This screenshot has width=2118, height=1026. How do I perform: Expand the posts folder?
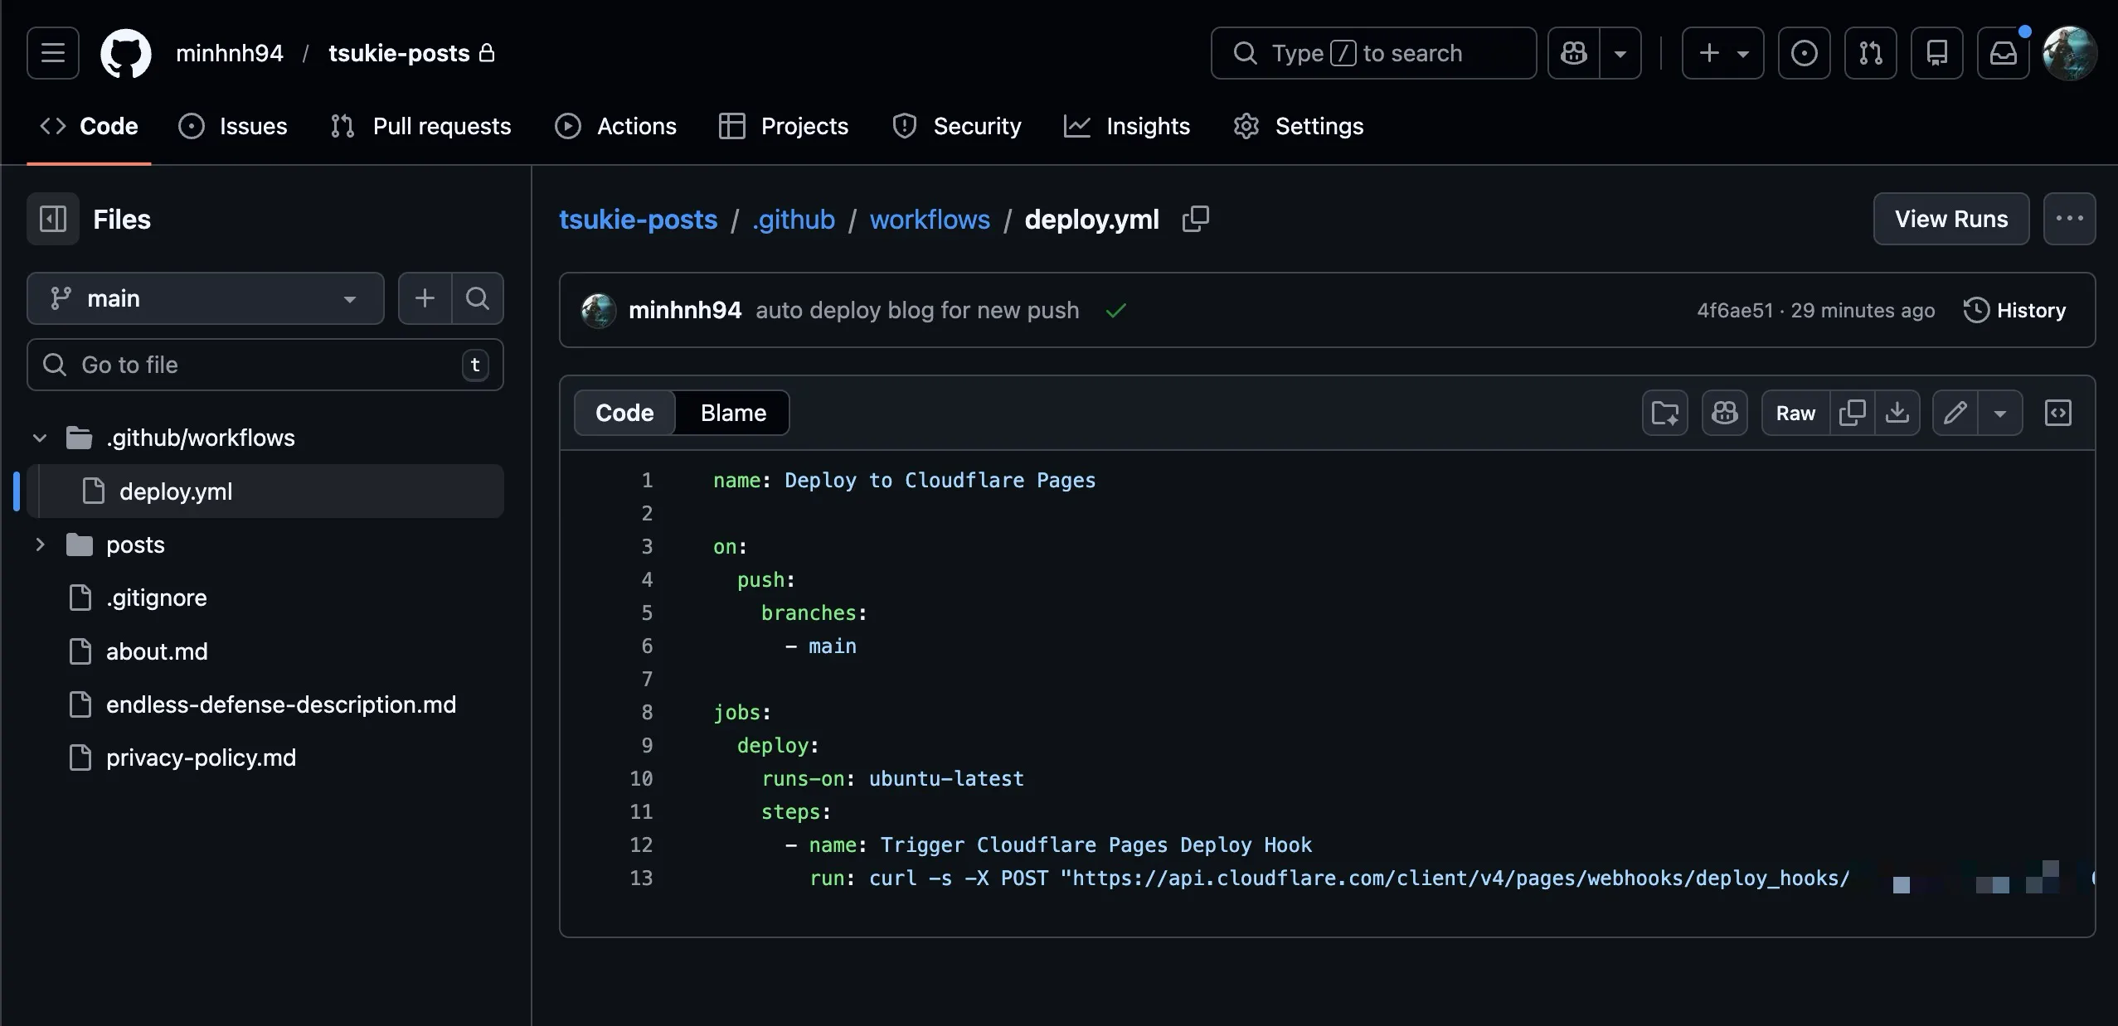pyautogui.click(x=41, y=544)
